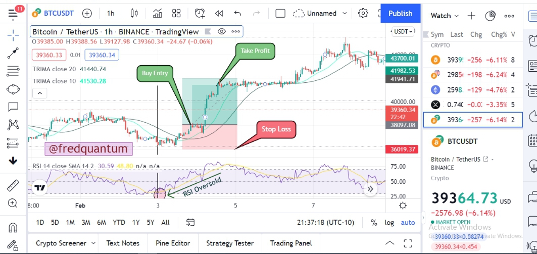Viewport: 537px width, 254px height.
Task: Select the geometric shapes brush tool
Action: click(13, 89)
